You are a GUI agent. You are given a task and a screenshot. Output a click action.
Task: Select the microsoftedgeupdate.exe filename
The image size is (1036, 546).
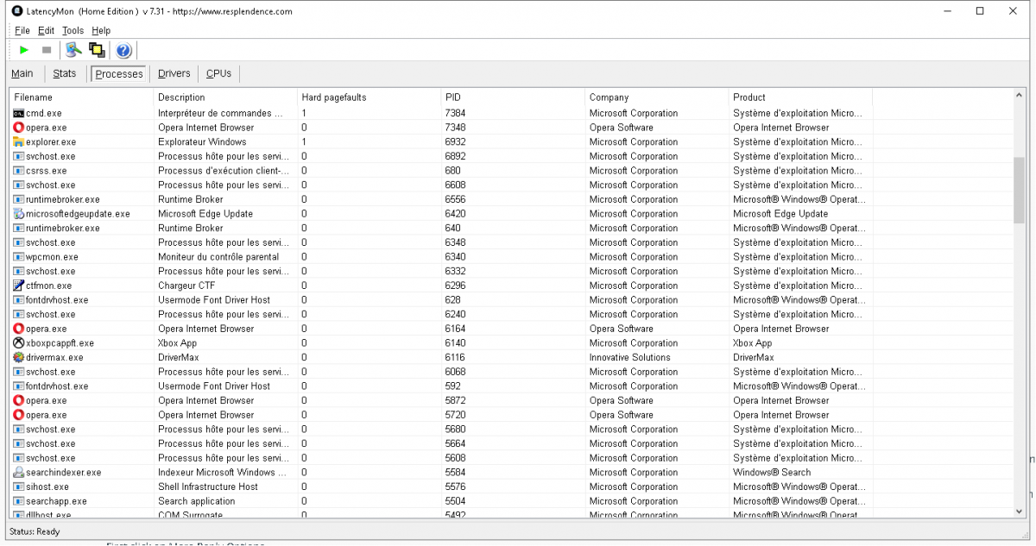[78, 214]
